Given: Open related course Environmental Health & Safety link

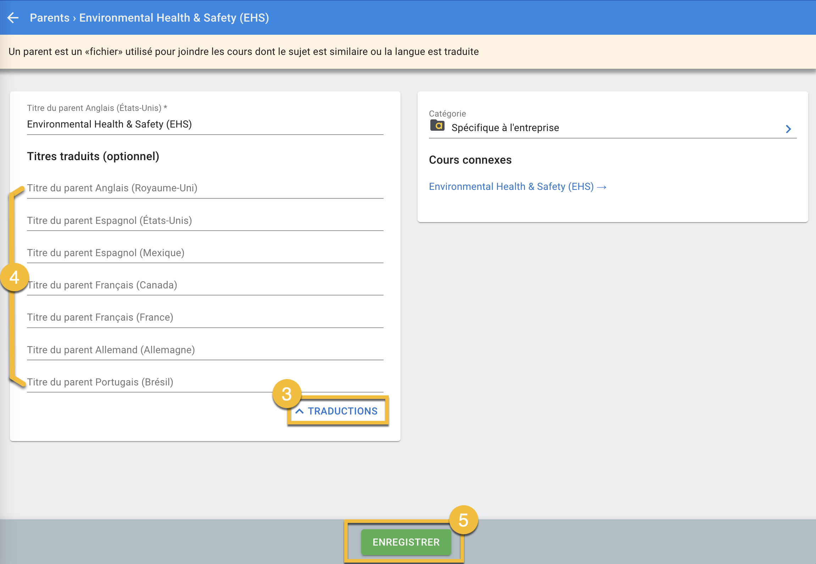Looking at the screenshot, I should tap(517, 187).
